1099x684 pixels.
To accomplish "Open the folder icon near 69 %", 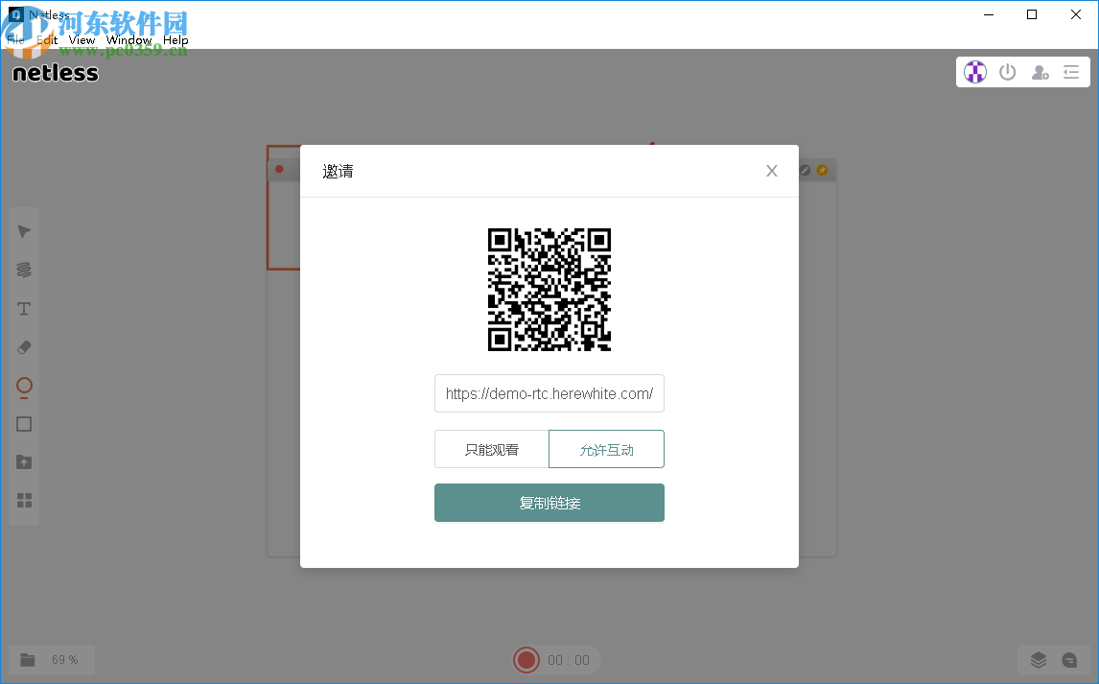I will click(28, 659).
